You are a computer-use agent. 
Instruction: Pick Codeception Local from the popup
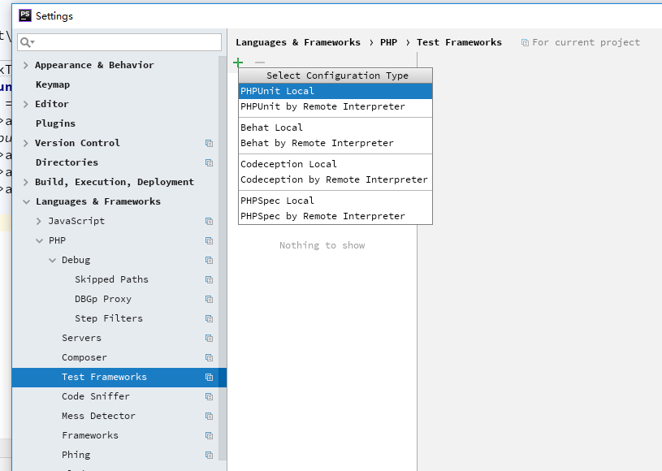point(288,164)
